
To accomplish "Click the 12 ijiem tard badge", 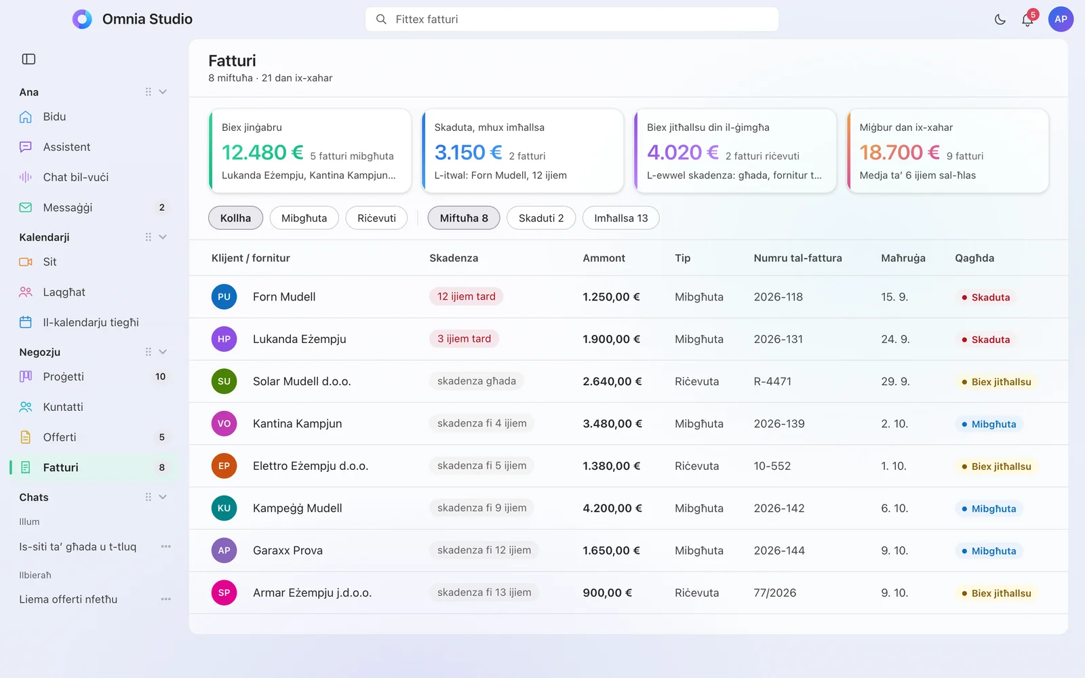I will (x=467, y=296).
